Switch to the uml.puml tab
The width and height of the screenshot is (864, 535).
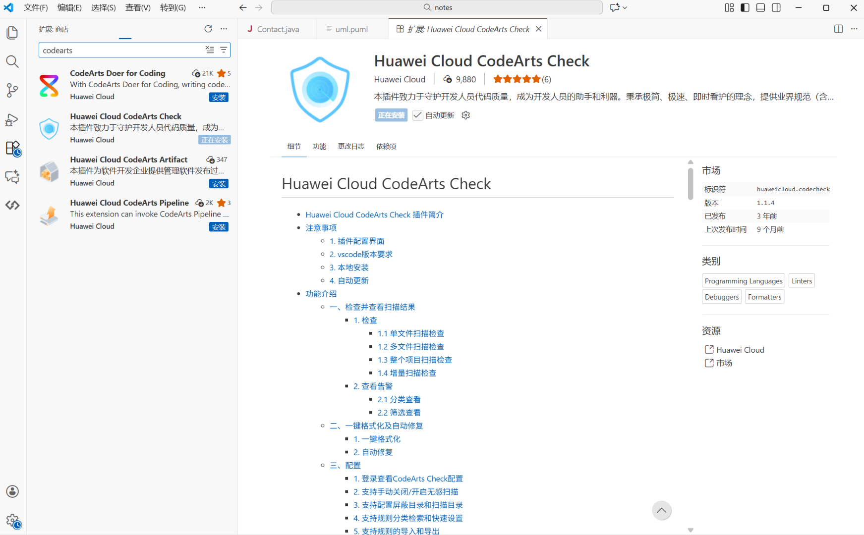[x=351, y=29]
